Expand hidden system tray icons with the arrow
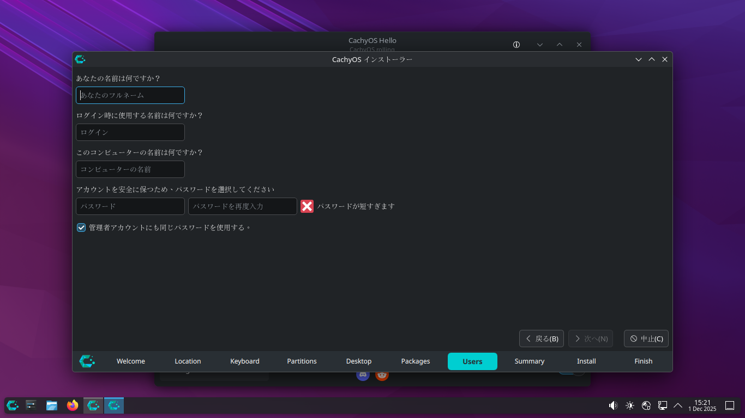The width and height of the screenshot is (745, 418). pos(678,405)
